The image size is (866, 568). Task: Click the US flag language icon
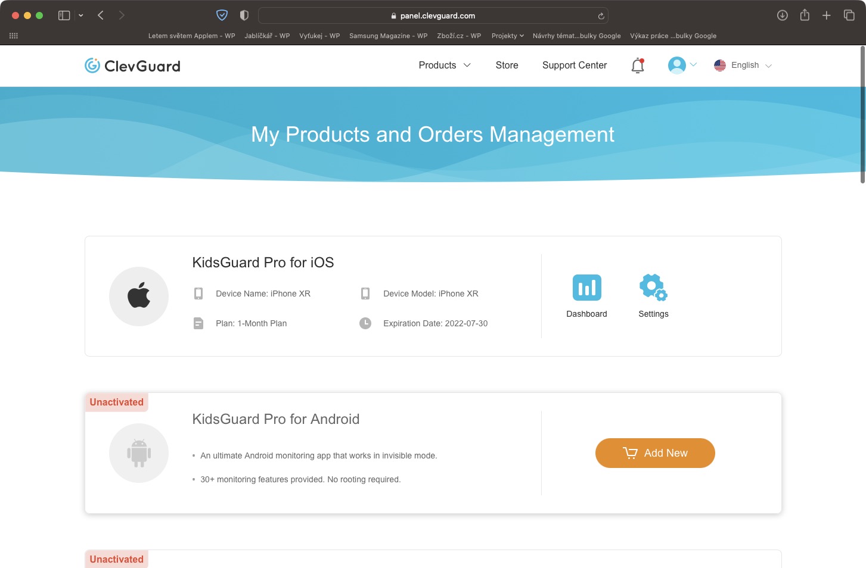720,65
